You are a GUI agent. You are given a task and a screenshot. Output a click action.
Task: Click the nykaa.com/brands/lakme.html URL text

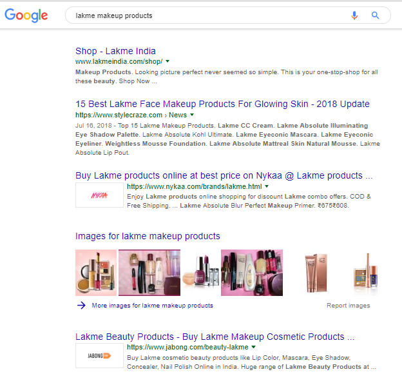[x=195, y=186]
